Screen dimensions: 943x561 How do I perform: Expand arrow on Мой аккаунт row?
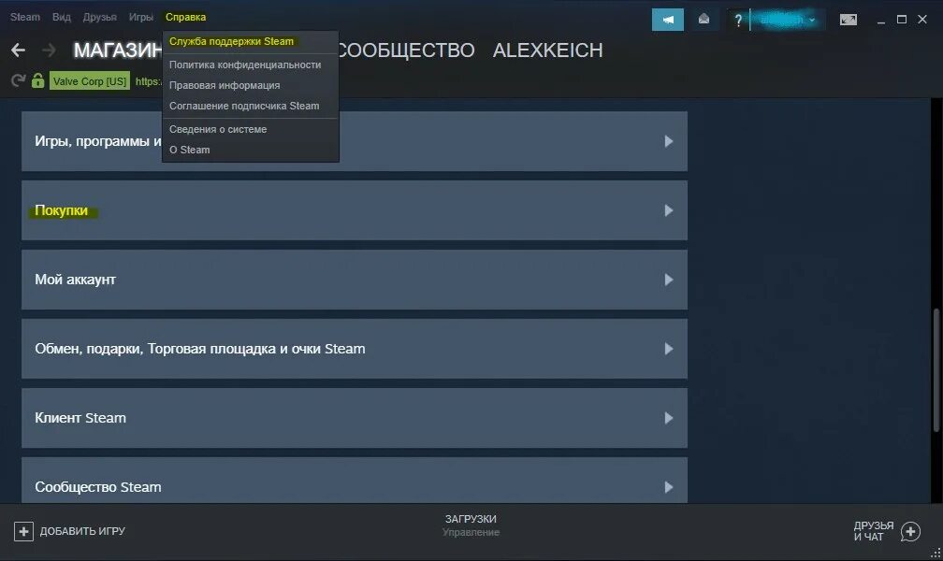coord(668,280)
